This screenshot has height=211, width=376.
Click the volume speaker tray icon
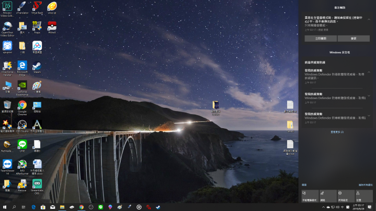tap(338, 207)
